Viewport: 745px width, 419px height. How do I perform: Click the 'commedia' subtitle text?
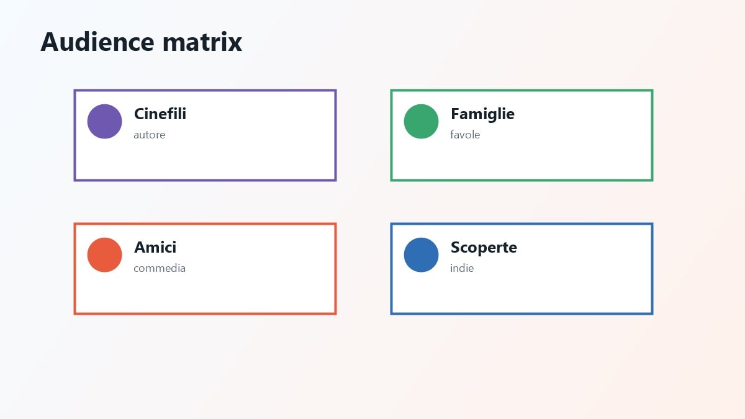coord(160,268)
